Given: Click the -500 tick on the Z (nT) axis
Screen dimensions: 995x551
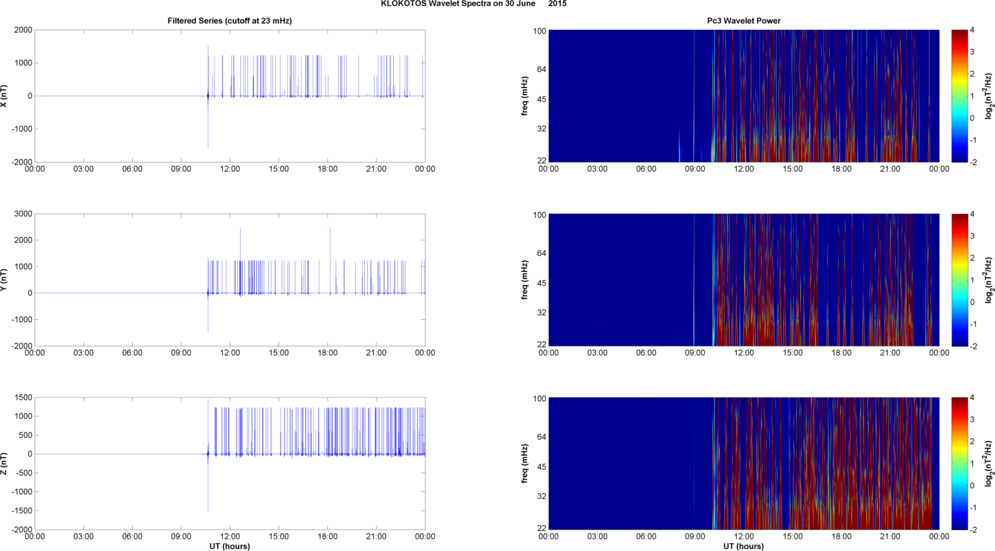Looking at the screenshot, I should pyautogui.click(x=24, y=473).
